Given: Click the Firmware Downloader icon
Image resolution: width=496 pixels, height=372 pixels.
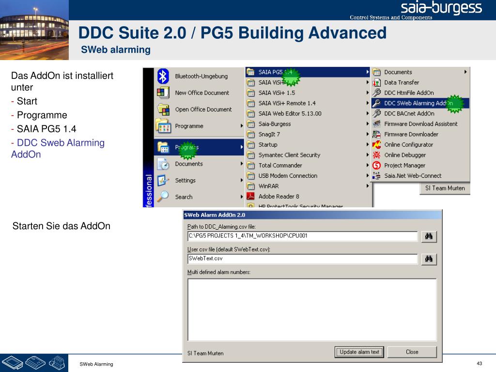Looking at the screenshot, I should [376, 134].
